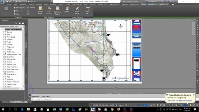
Task: Click the search keyword input box
Action: pyautogui.click(x=133, y=2)
